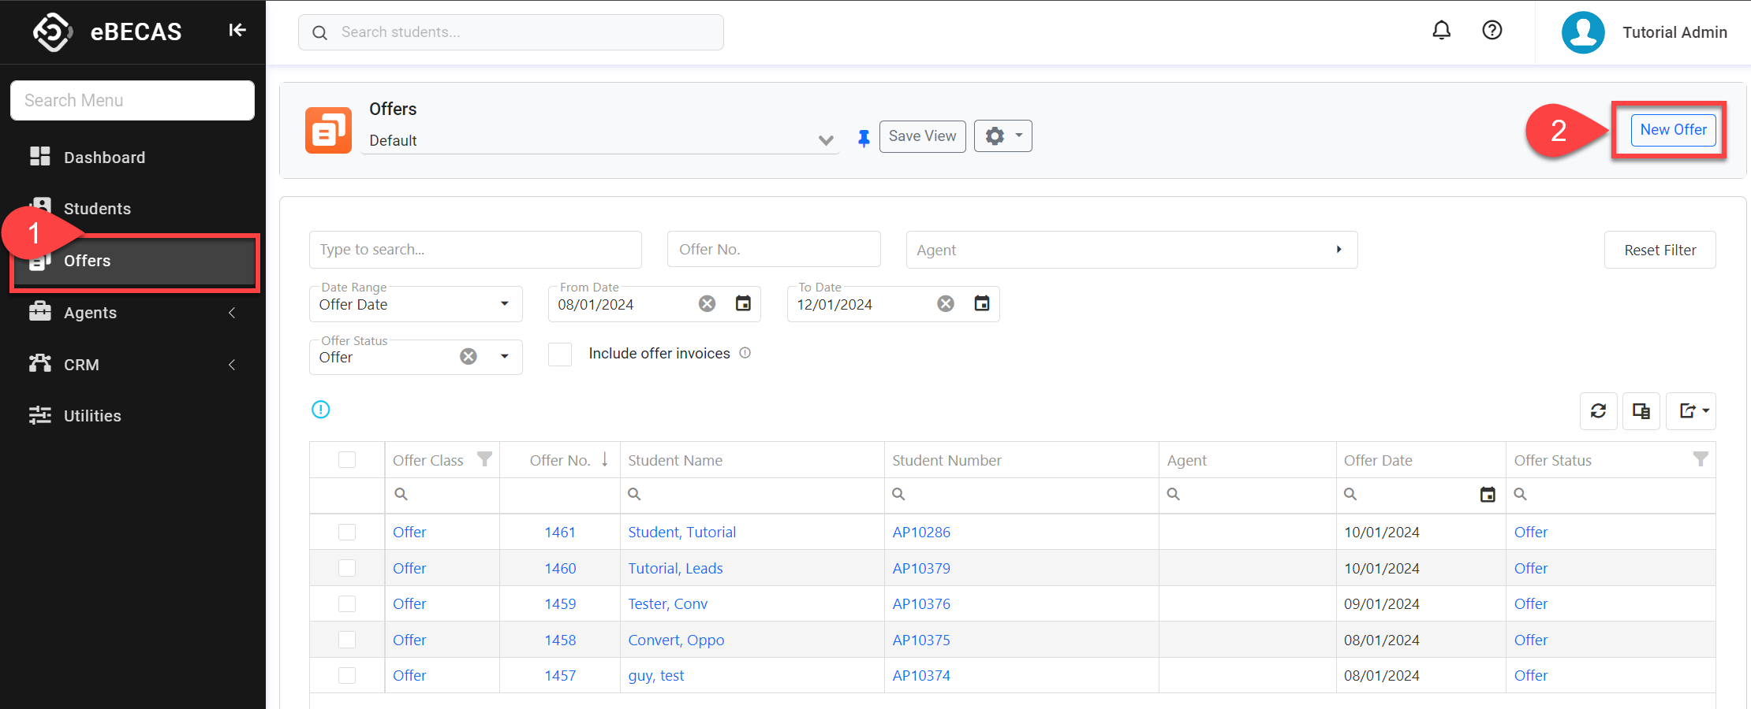
Task: Select the checkbox for offer 1461
Action: pyautogui.click(x=347, y=533)
